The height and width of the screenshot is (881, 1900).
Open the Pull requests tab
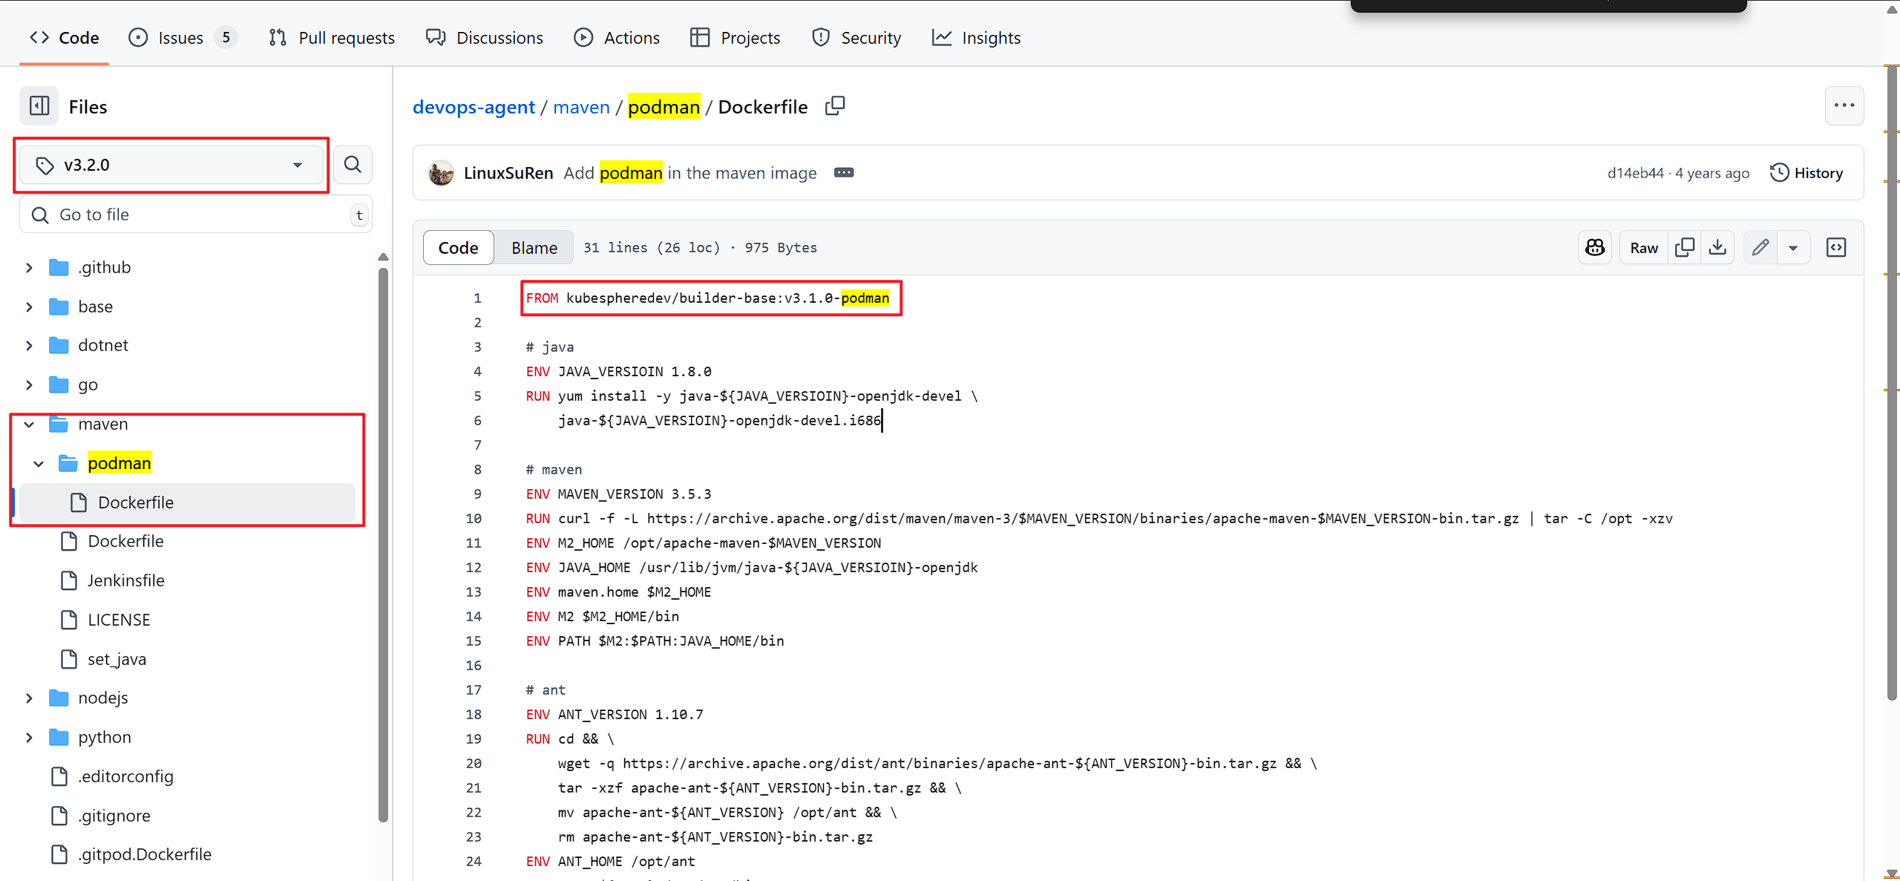click(x=332, y=37)
